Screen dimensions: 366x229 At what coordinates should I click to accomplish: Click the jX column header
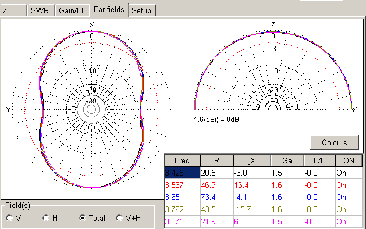pyautogui.click(x=252, y=160)
